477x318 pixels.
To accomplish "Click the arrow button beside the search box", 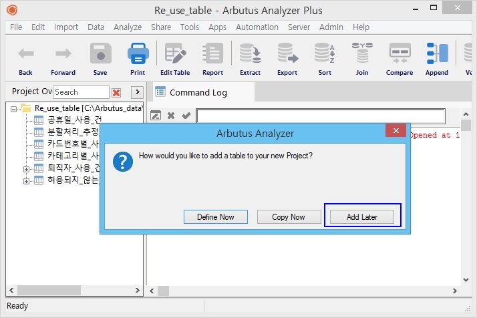I will [x=137, y=92].
